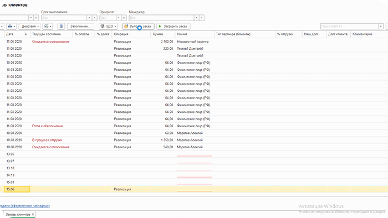Click the Загрузить заказ button
This screenshot has height=218, width=388.
tap(173, 26)
